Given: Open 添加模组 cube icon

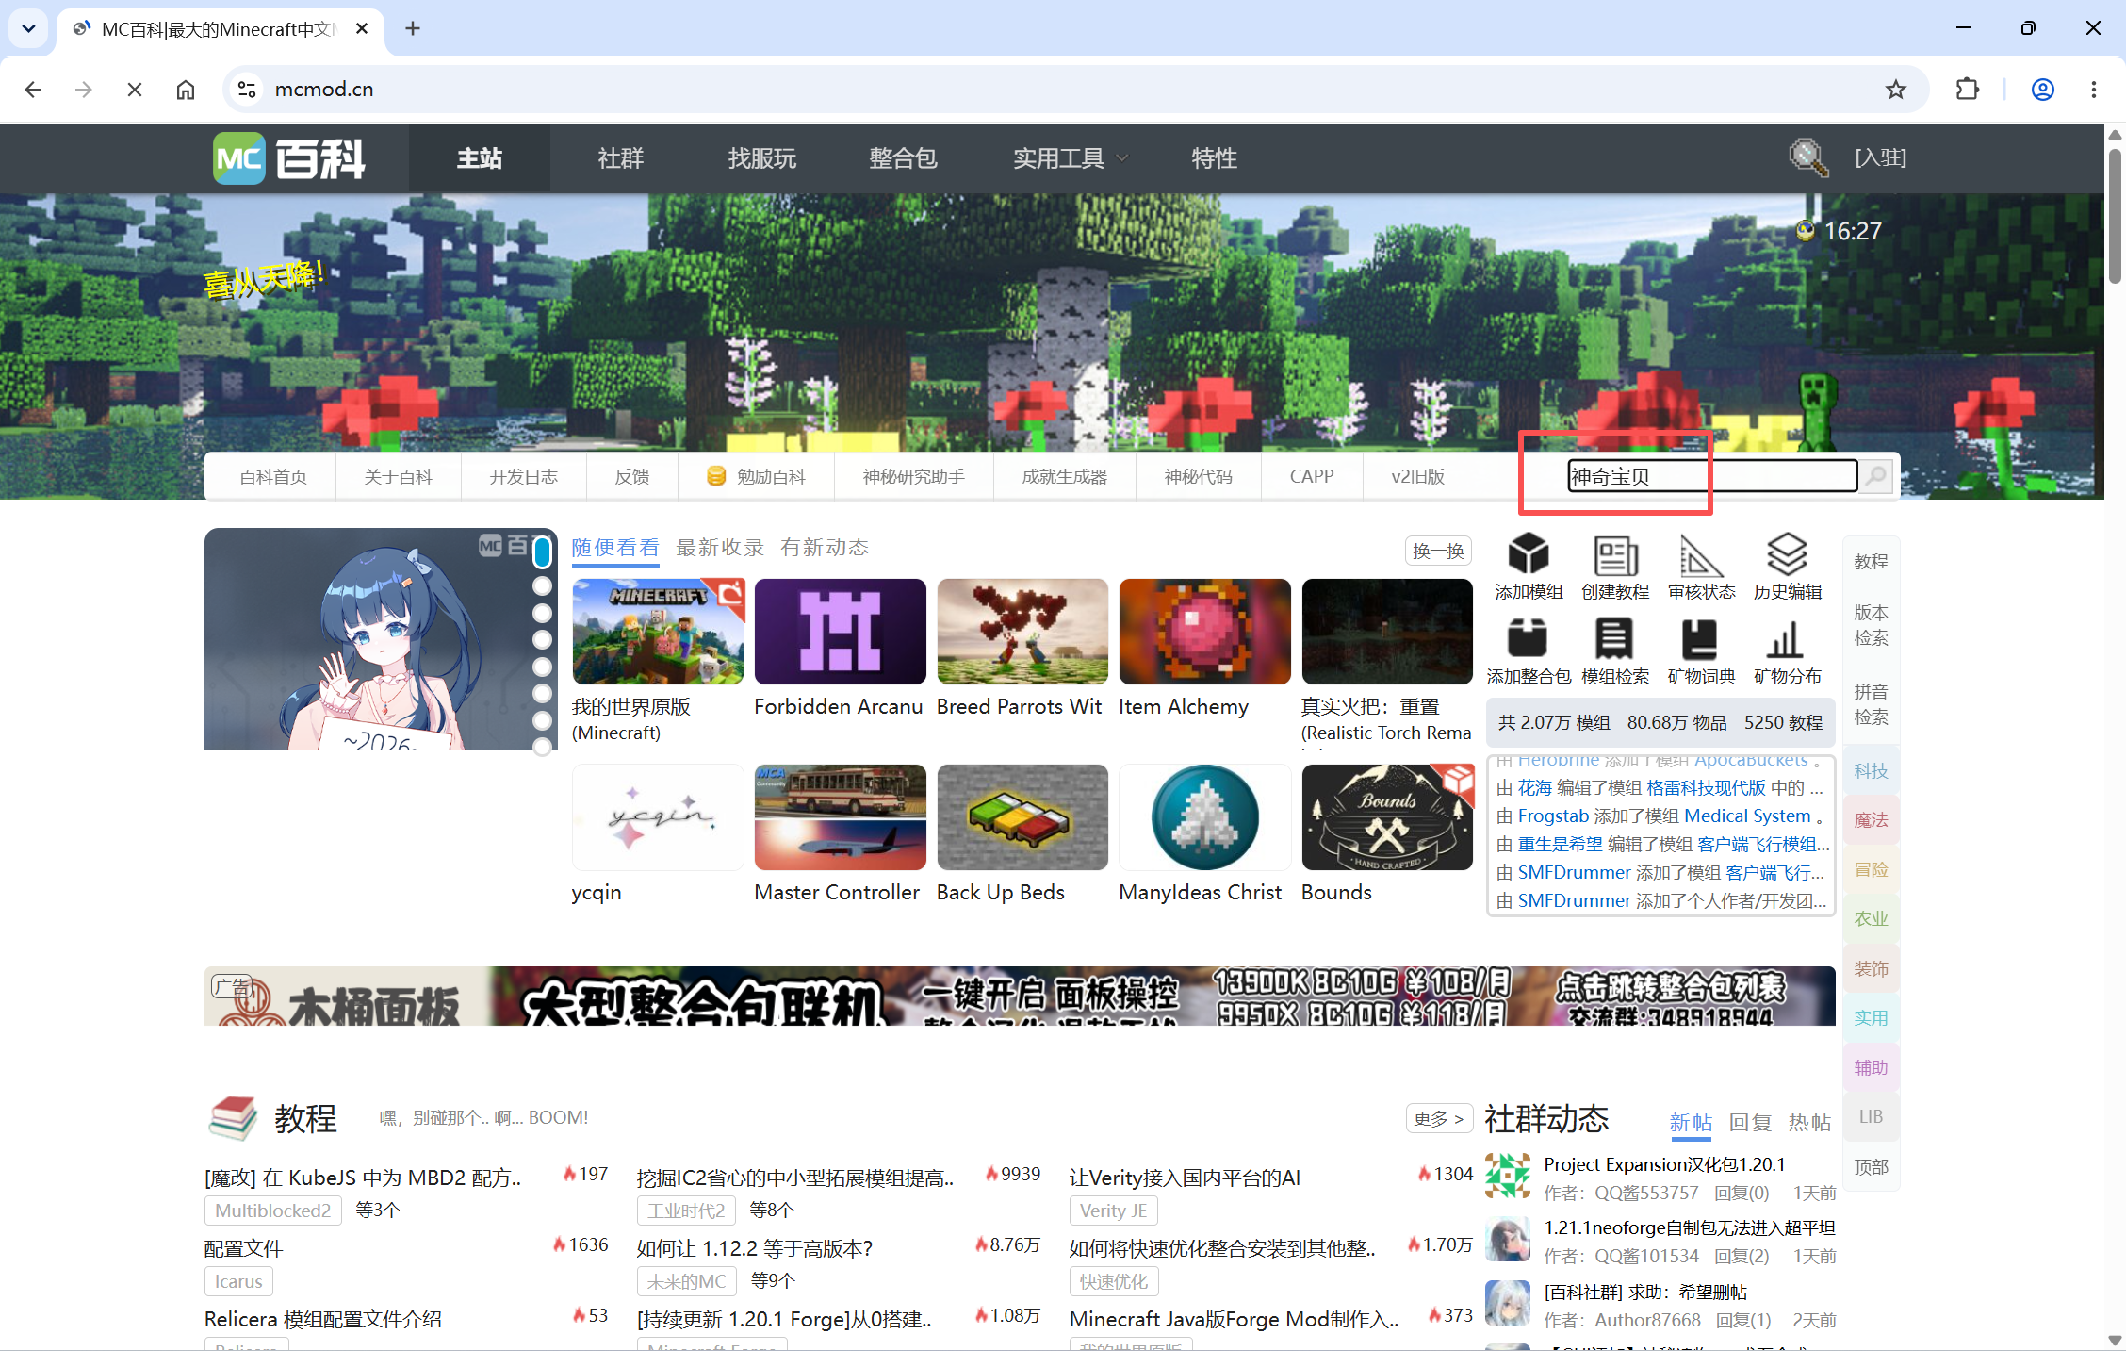Looking at the screenshot, I should tap(1529, 554).
